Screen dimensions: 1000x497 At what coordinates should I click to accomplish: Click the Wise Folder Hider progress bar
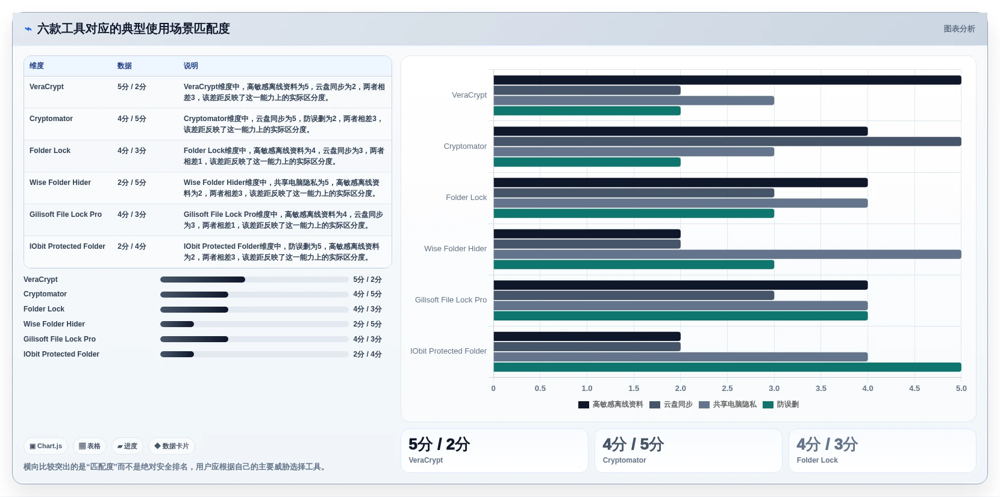coord(254,324)
